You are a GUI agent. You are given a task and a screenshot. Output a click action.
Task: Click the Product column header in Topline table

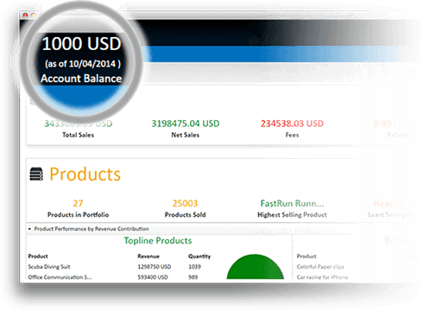click(38, 257)
